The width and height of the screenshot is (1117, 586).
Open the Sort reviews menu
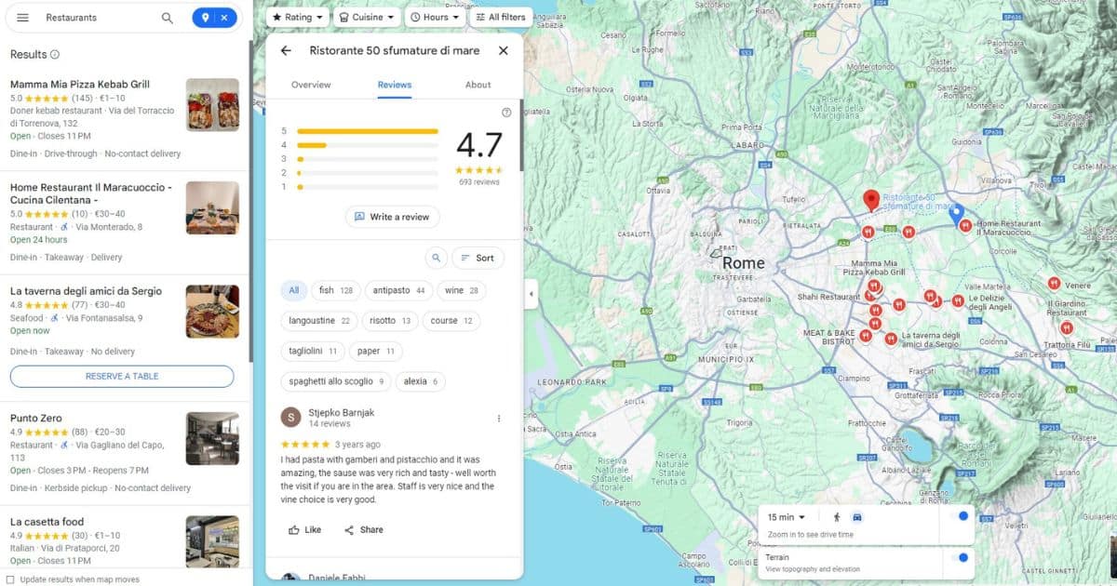[x=478, y=258]
